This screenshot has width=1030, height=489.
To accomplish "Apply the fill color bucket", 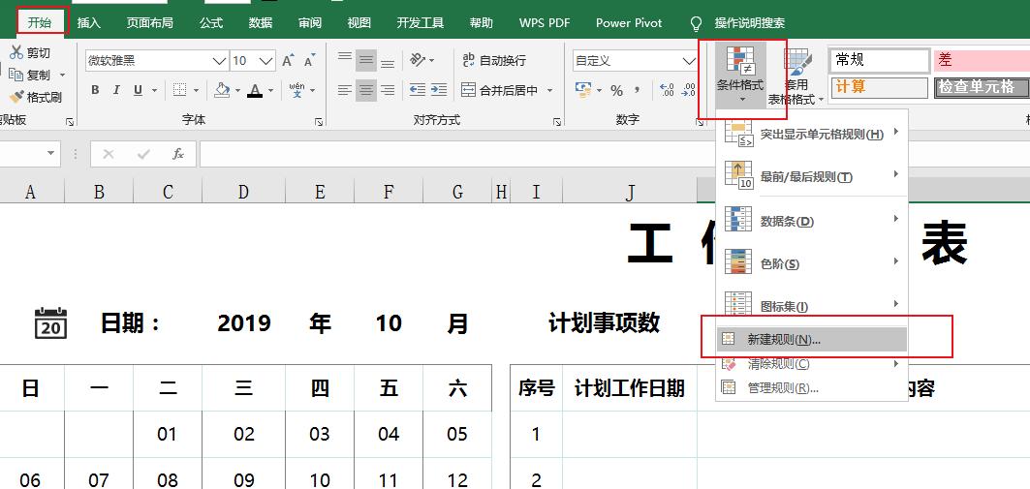I will click(x=222, y=90).
